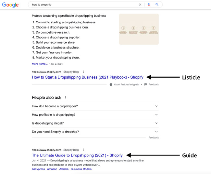Click the featured snippet steps thumbnail image
This screenshot has width=211, height=174.
click(139, 29)
